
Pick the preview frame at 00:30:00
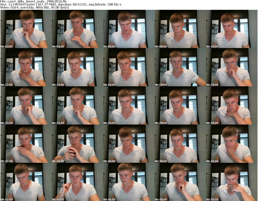point(232,105)
